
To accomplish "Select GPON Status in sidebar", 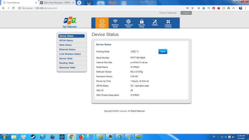I will pos(66,41).
